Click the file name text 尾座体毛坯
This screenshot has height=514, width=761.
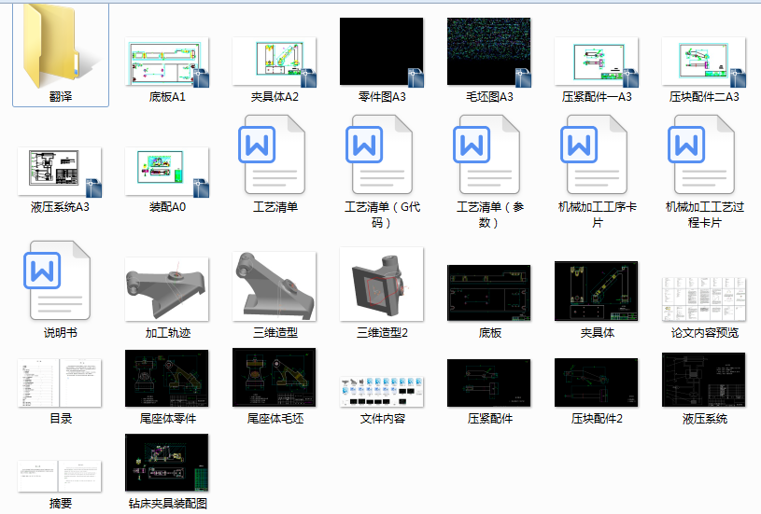click(275, 419)
